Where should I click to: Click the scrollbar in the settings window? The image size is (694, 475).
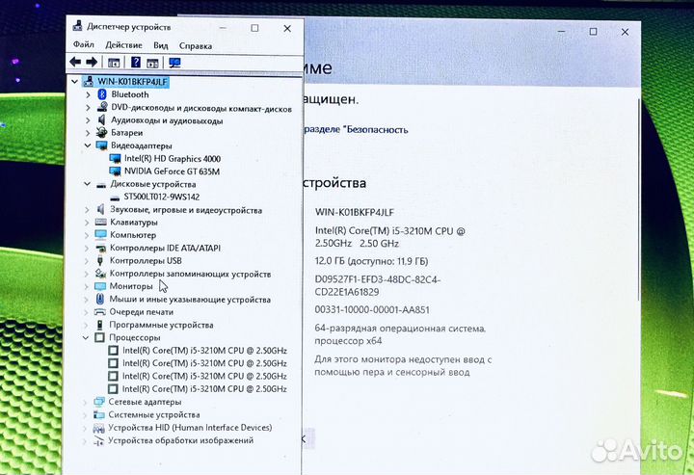(x=639, y=199)
